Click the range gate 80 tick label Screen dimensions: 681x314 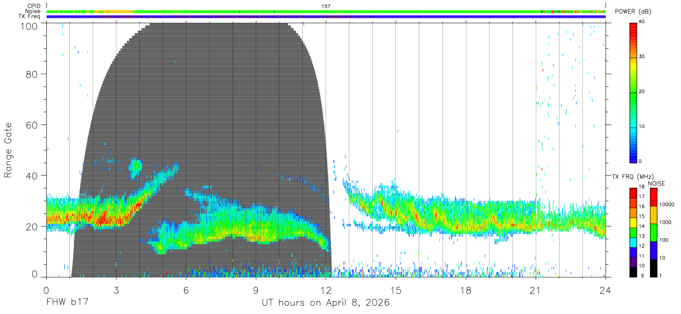point(32,74)
